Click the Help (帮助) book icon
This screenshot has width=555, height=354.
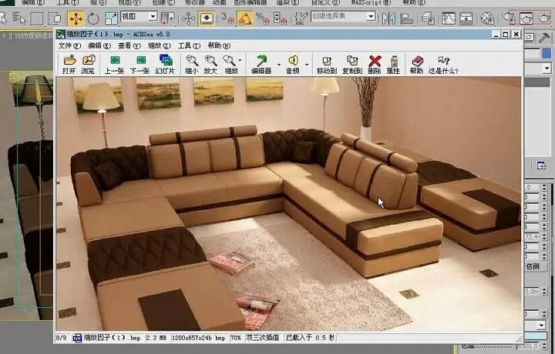point(416,64)
